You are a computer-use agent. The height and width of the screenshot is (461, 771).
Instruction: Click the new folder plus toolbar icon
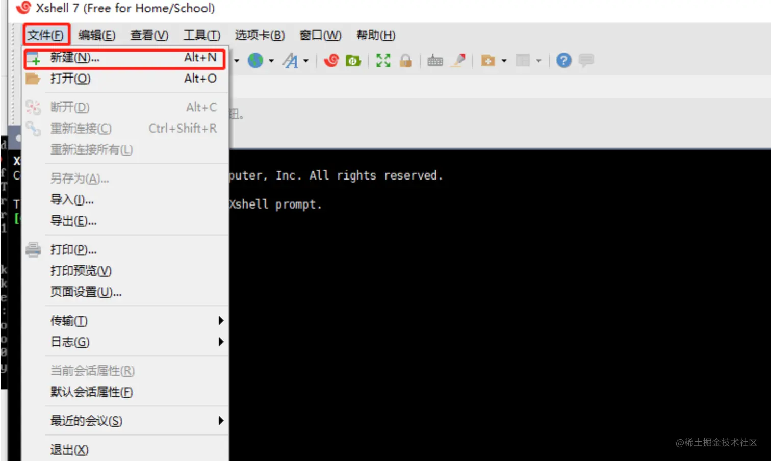488,61
